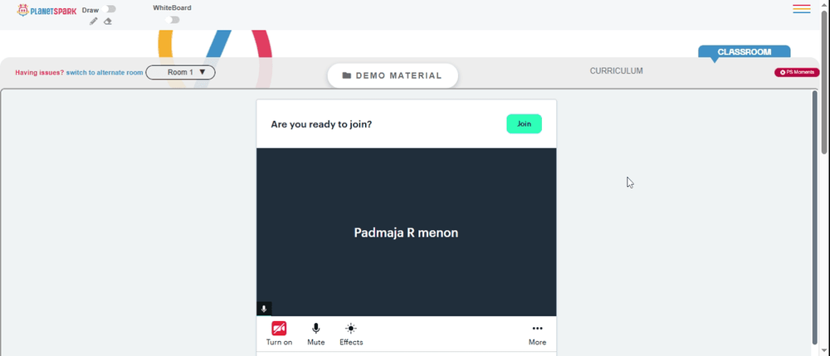This screenshot has height=356, width=830.
Task: Click the PS Moments button
Action: tap(797, 72)
